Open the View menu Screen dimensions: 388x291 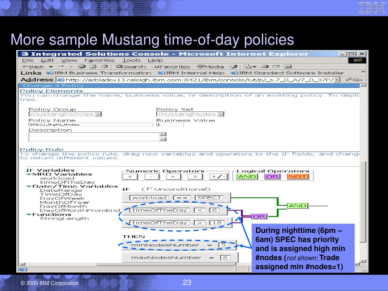coord(69,60)
